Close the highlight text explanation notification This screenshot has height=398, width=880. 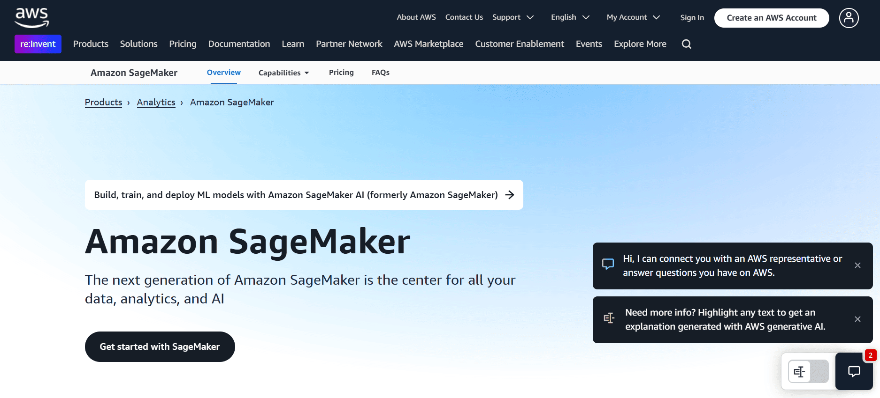857,319
